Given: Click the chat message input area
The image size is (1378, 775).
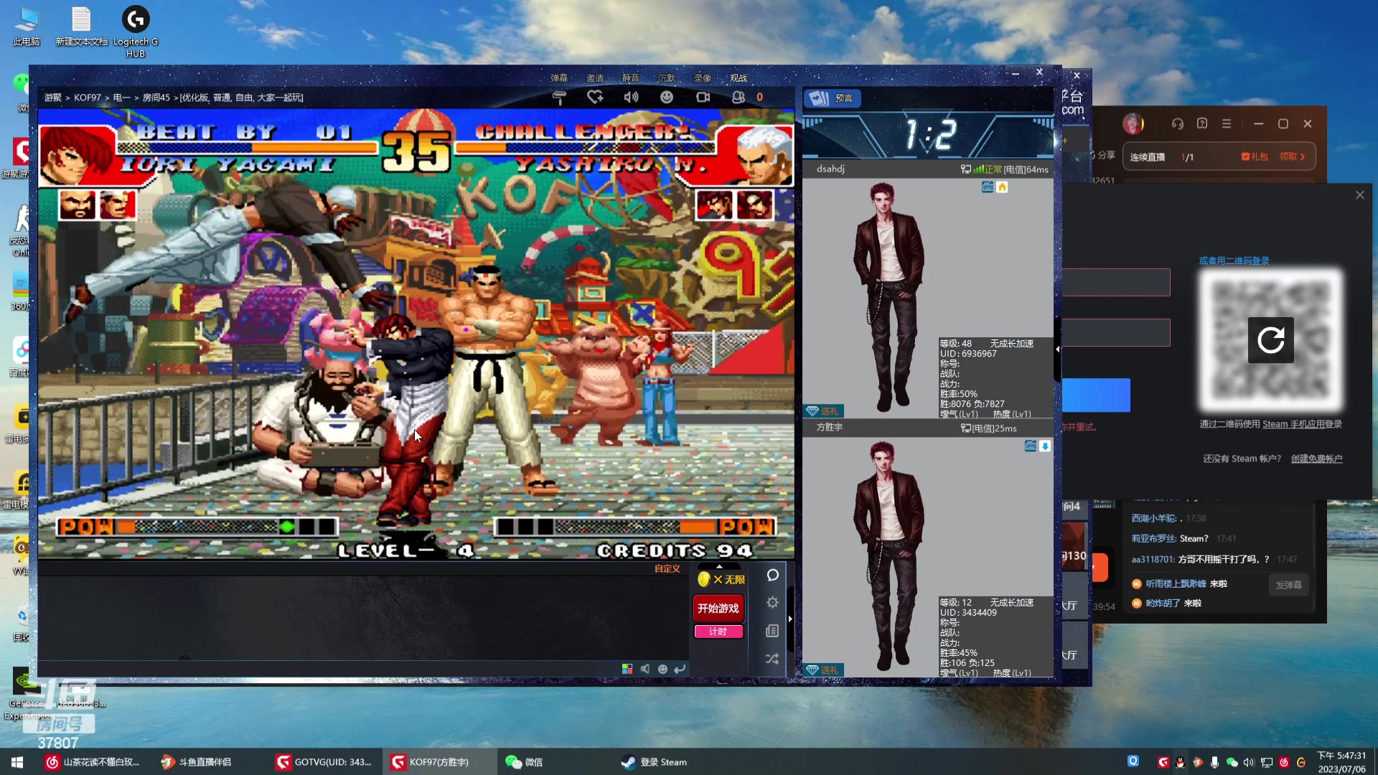Looking at the screenshot, I should point(362,619).
